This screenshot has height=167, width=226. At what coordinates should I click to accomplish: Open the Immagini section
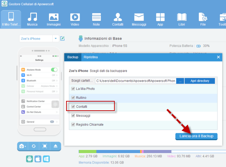(54, 19)
